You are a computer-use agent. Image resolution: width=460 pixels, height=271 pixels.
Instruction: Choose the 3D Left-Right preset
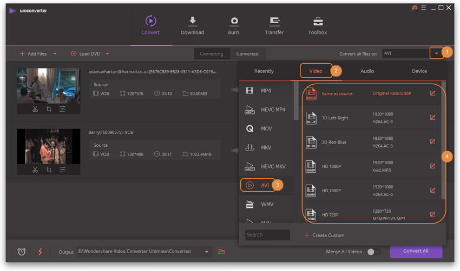point(371,118)
